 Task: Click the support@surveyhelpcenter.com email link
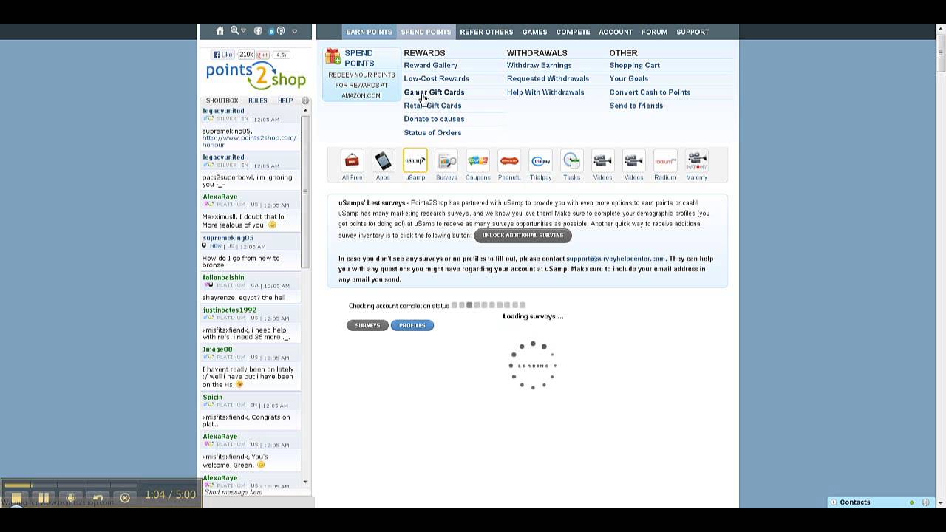(616, 259)
